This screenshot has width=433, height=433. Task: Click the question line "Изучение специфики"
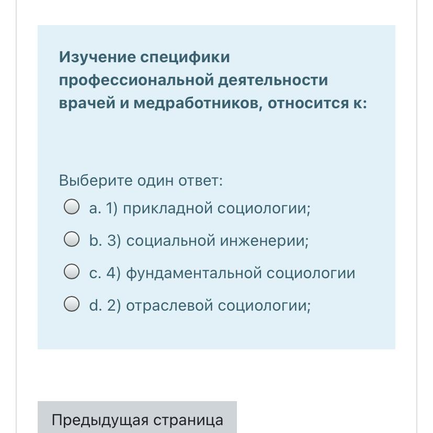coord(144,57)
